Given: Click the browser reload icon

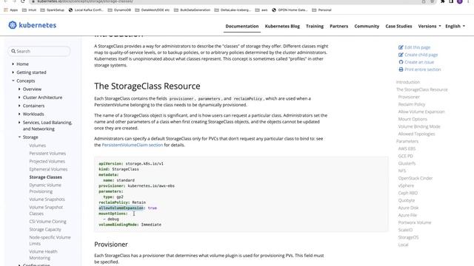Looking at the screenshot, I should click(23, 1).
